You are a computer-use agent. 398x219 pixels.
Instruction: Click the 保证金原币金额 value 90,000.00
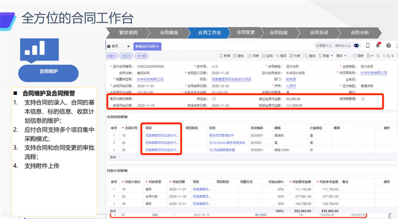point(293,99)
